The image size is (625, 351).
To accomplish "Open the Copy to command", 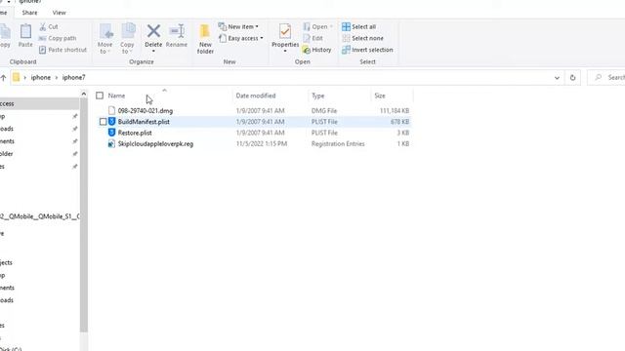I will [127, 39].
